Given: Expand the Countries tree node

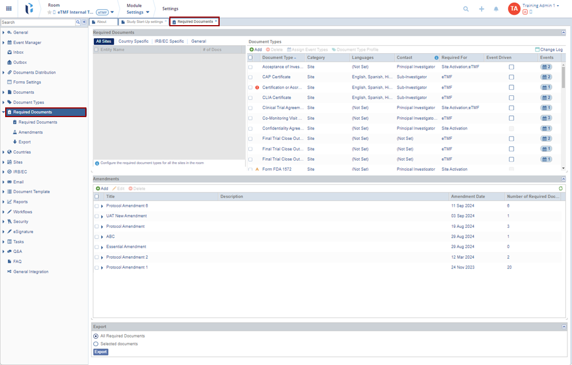Looking at the screenshot, I should [3, 153].
